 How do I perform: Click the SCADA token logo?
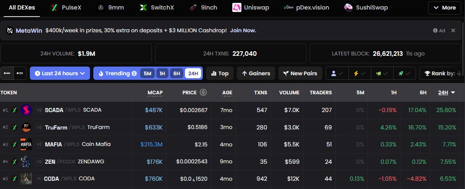click(26, 110)
